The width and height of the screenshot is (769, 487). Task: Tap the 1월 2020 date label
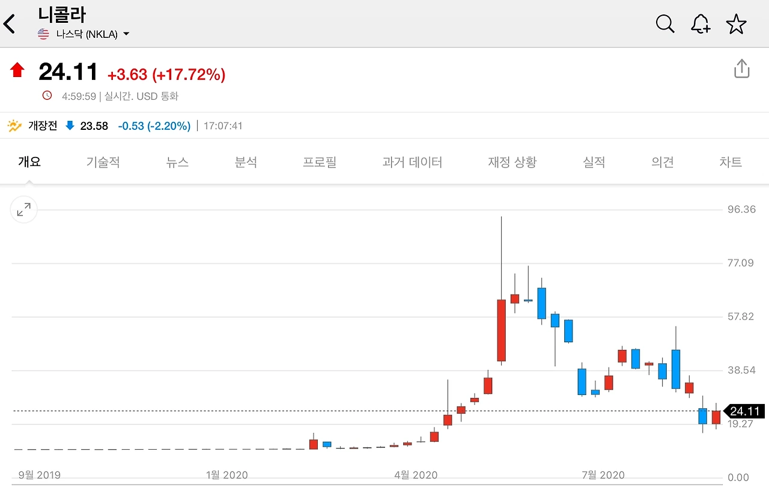pyautogui.click(x=226, y=475)
